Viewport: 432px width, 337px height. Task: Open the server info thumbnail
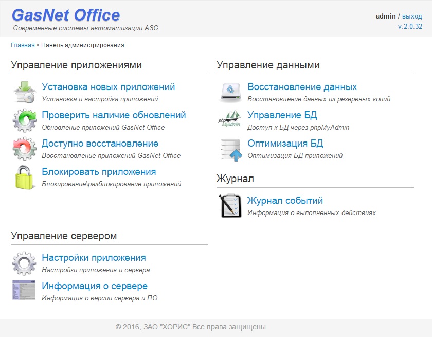[24, 290]
